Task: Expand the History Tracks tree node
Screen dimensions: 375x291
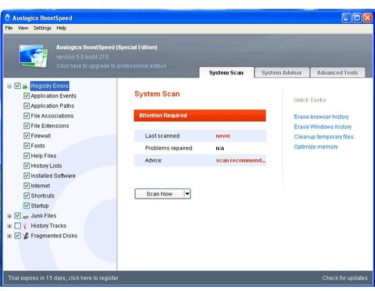Action: 9,226
